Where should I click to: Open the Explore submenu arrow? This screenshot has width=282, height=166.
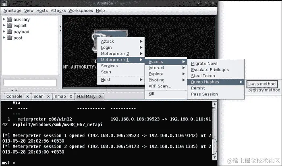pyautogui.click(x=184, y=74)
